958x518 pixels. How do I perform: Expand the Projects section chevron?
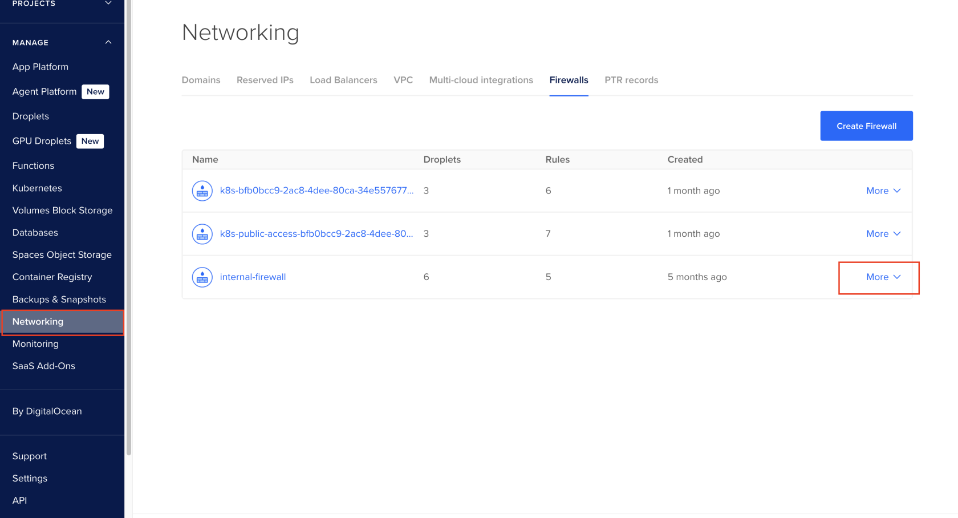[x=108, y=3]
